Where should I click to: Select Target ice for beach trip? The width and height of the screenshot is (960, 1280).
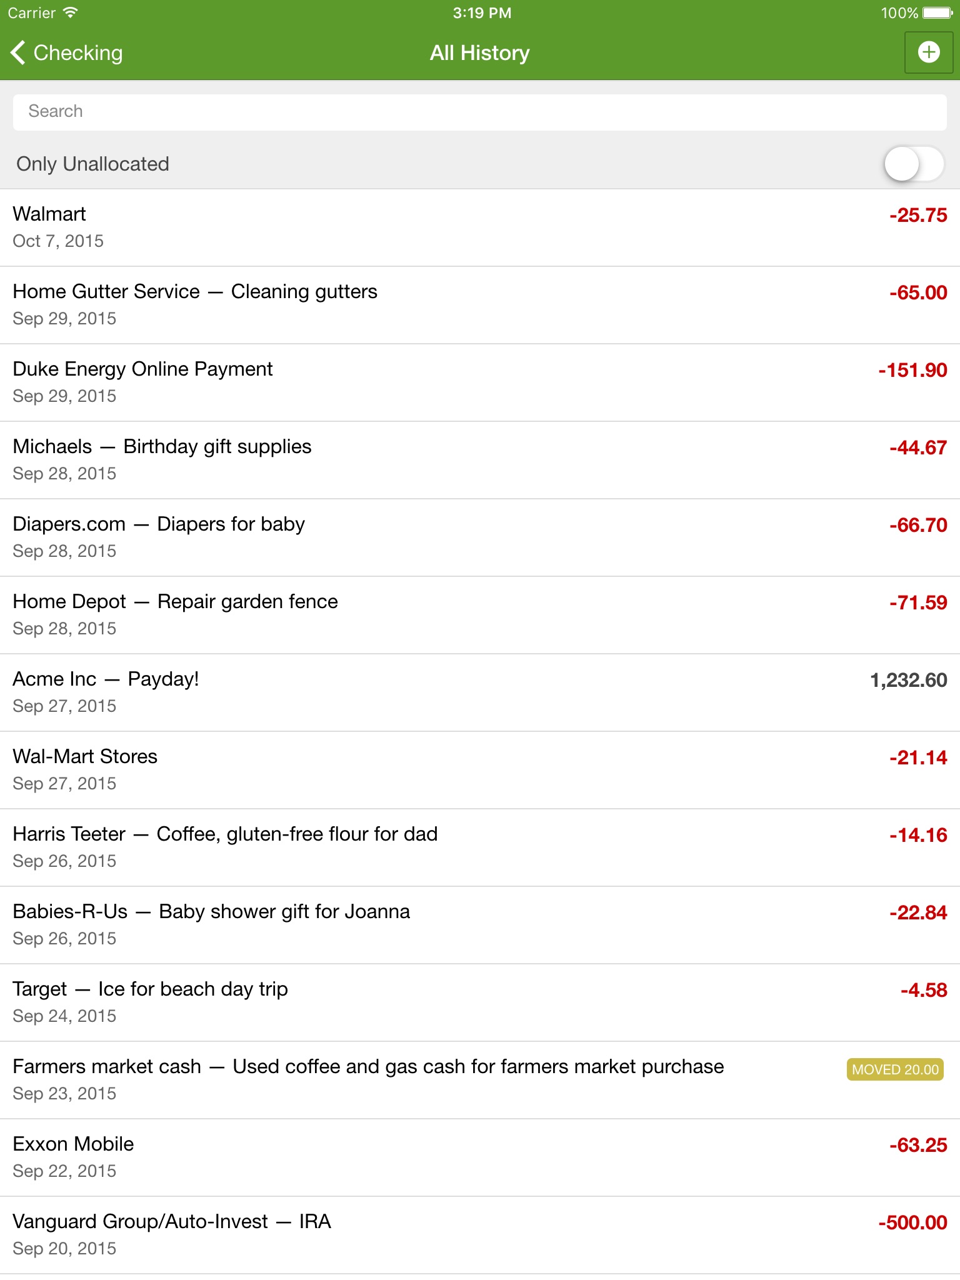click(480, 1002)
